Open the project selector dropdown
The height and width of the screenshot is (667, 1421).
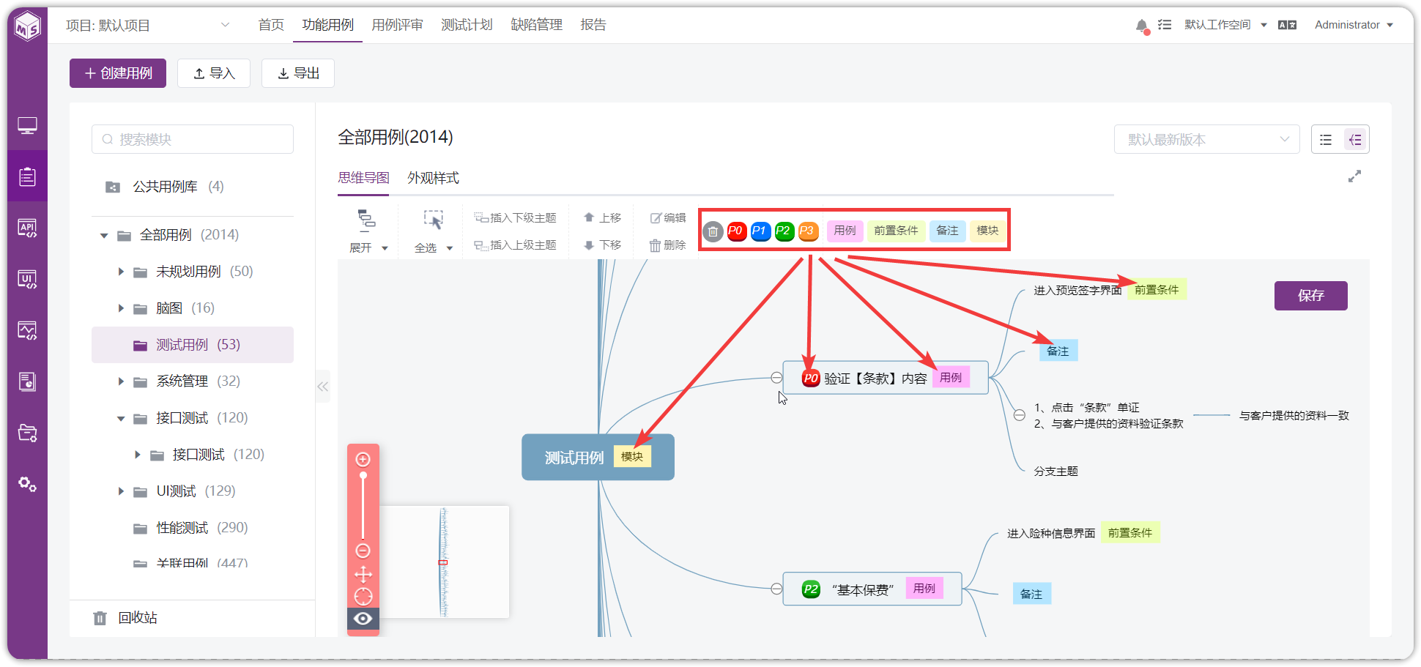pyautogui.click(x=149, y=25)
